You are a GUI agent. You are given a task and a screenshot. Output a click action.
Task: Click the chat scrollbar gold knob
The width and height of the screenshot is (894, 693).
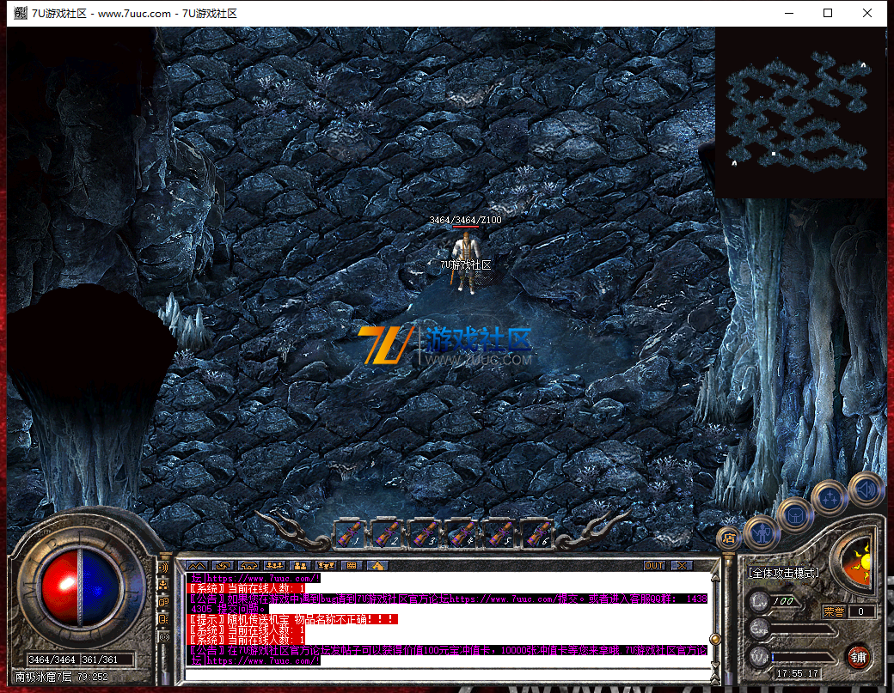click(x=715, y=638)
